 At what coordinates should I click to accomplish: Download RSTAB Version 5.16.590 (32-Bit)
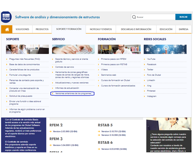(113, 135)
